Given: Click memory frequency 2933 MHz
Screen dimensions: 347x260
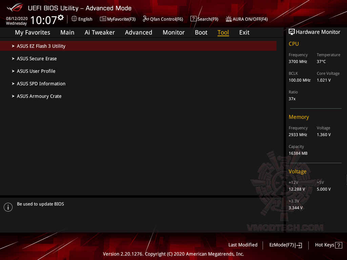Looking at the screenshot, I should pyautogui.click(x=298, y=135).
